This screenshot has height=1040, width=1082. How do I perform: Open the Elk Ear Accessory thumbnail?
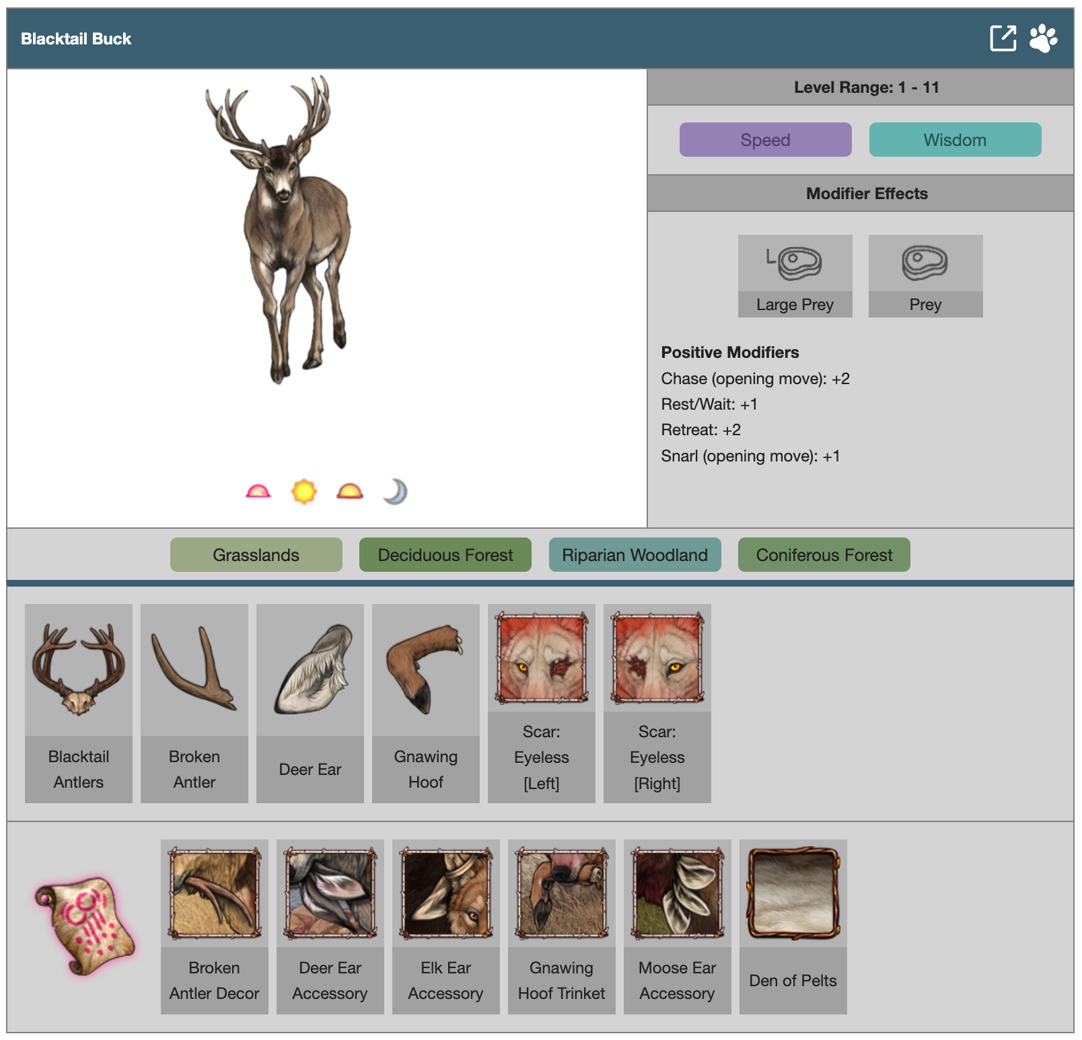point(446,893)
